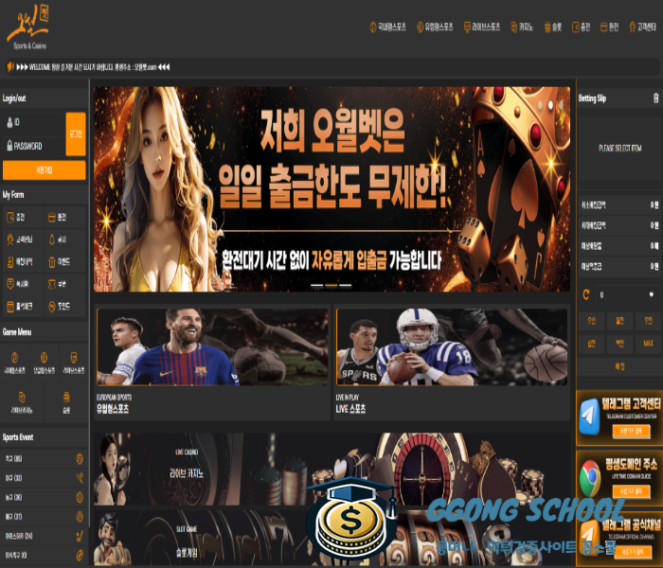This screenshot has height=568, width=663.
Task: Open 고객센터 in the top navigation
Action: point(643,27)
